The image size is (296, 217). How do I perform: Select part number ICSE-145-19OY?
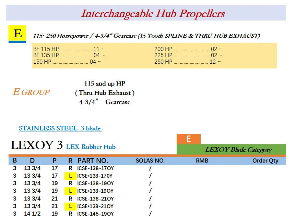tap(95, 214)
